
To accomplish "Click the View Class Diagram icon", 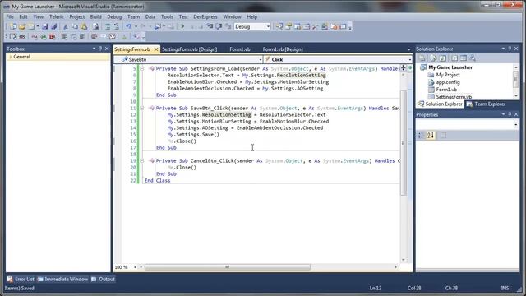I will (x=473, y=58).
